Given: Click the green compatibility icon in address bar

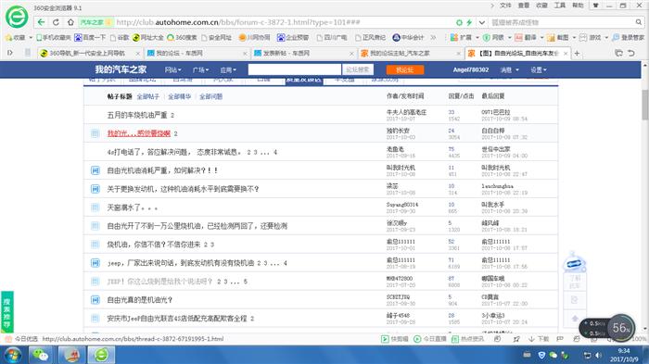Looking at the screenshot, I should (459, 22).
